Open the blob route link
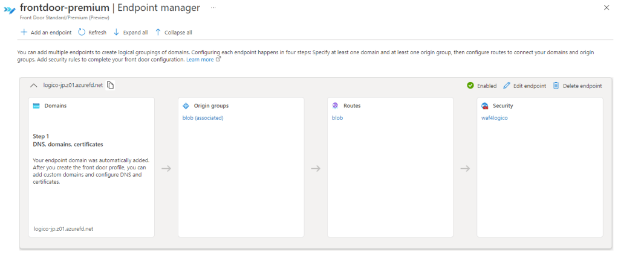The height and width of the screenshot is (261, 618). (337, 118)
